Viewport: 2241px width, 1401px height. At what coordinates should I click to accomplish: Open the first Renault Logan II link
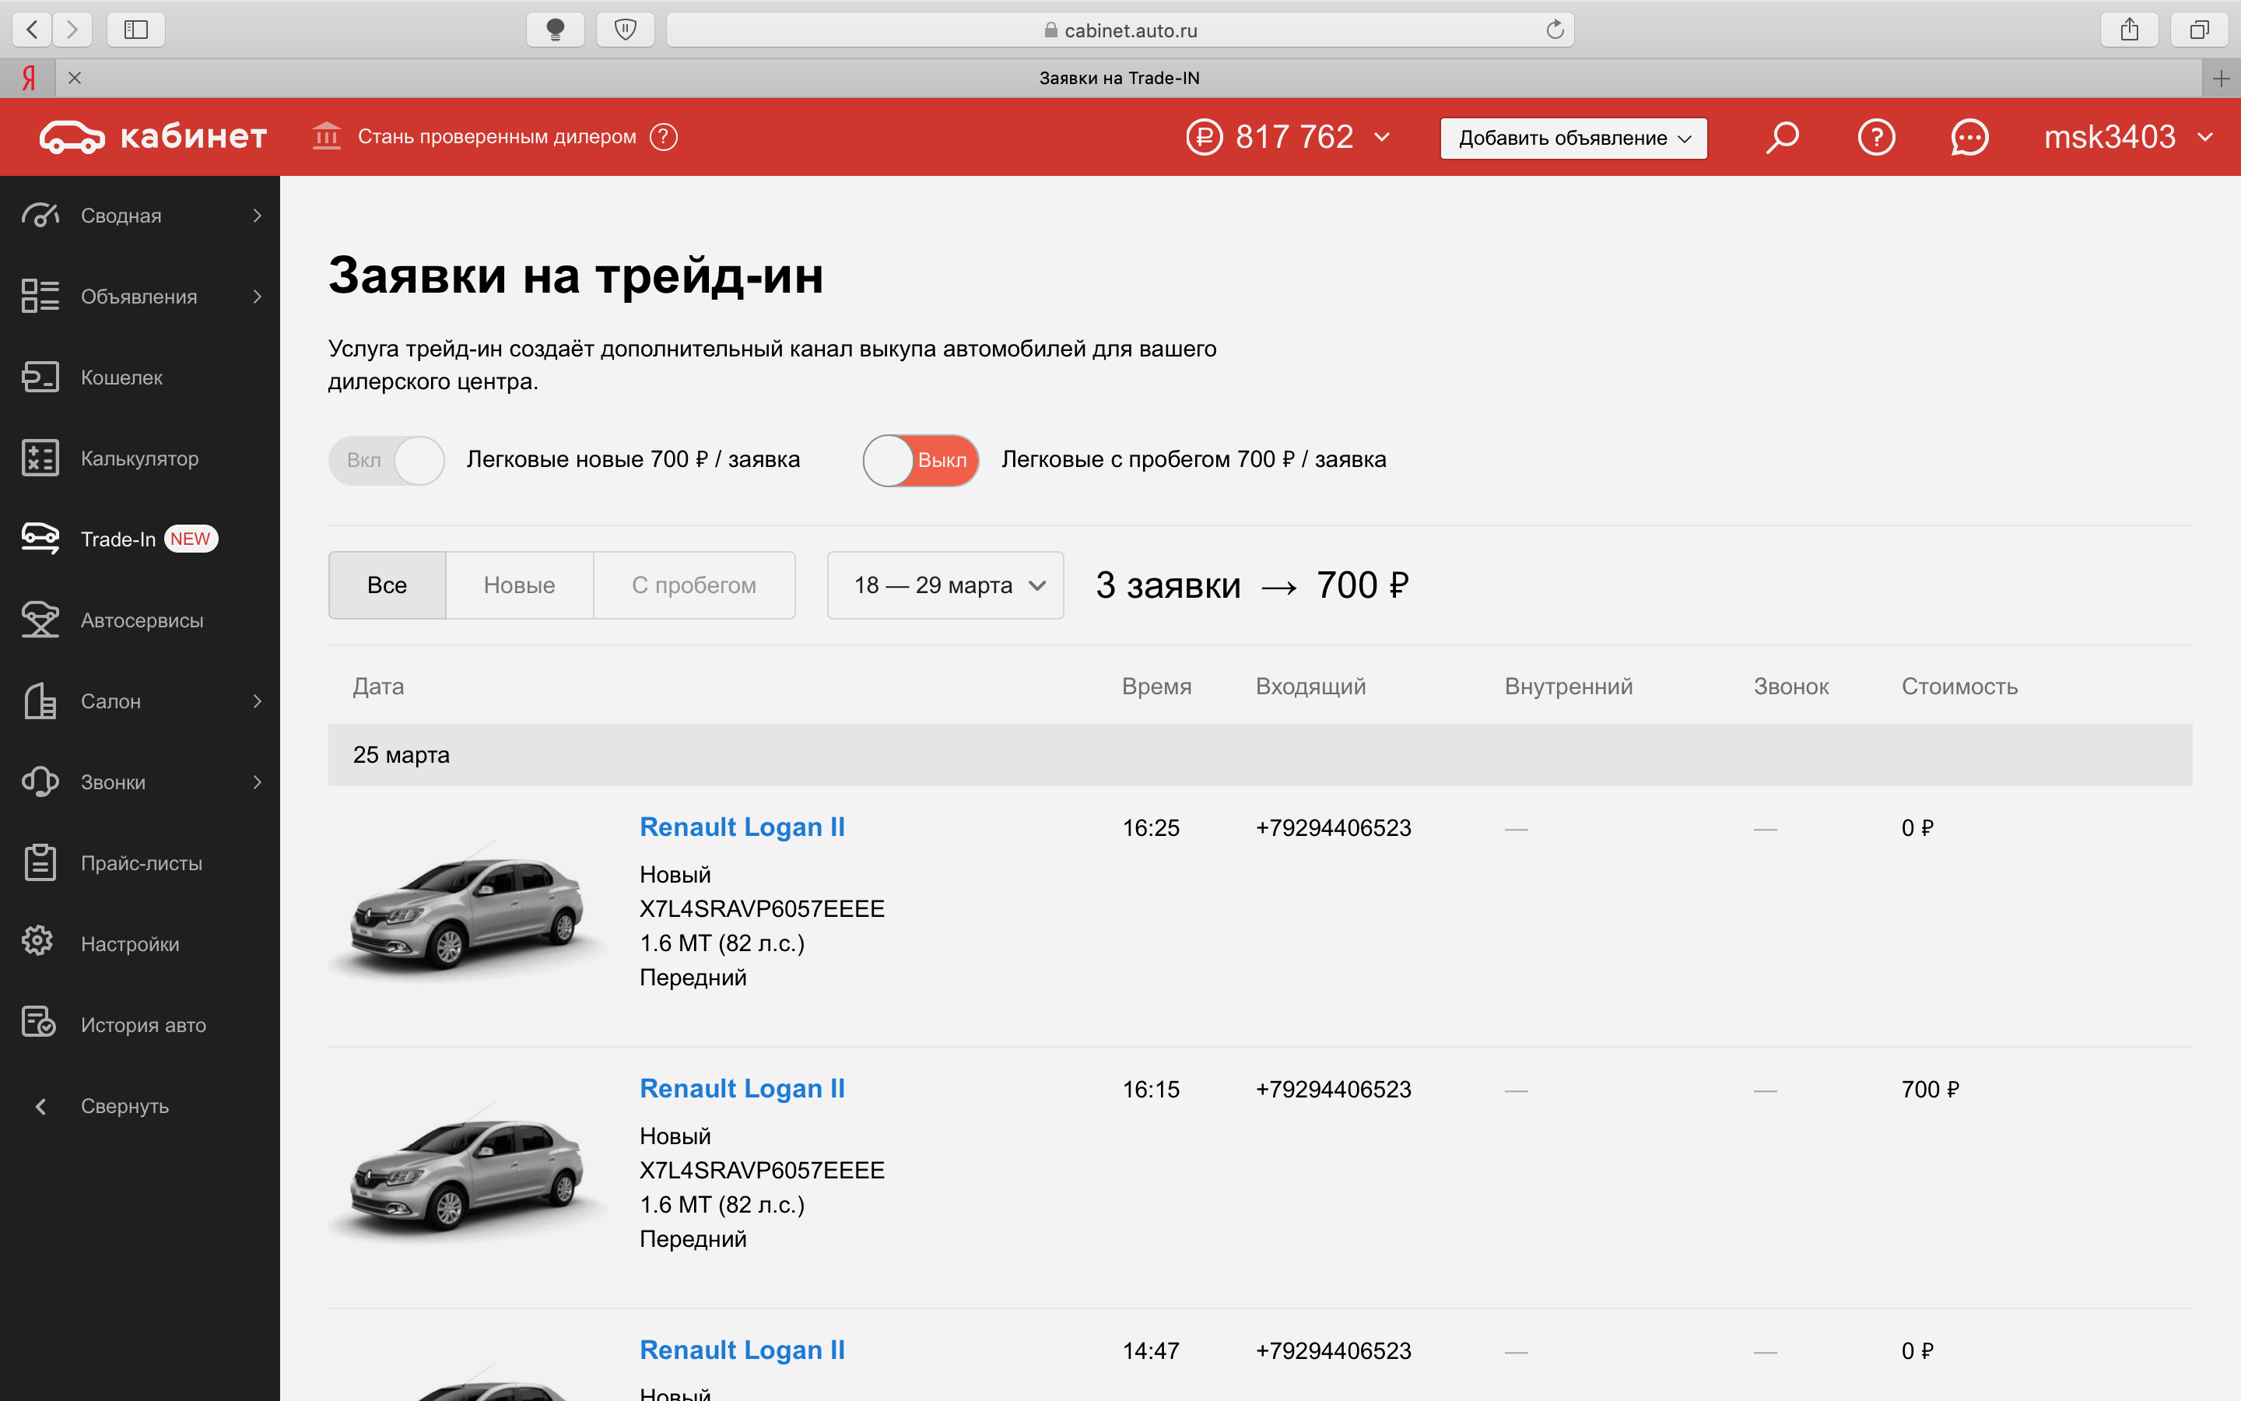click(x=742, y=827)
